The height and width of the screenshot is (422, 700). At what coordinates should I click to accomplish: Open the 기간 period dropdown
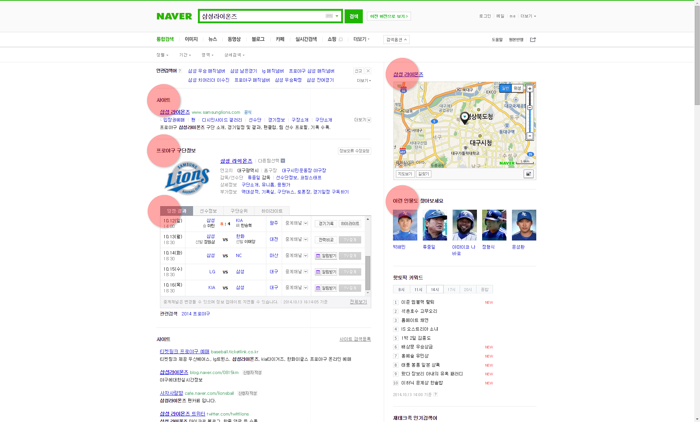pos(185,55)
